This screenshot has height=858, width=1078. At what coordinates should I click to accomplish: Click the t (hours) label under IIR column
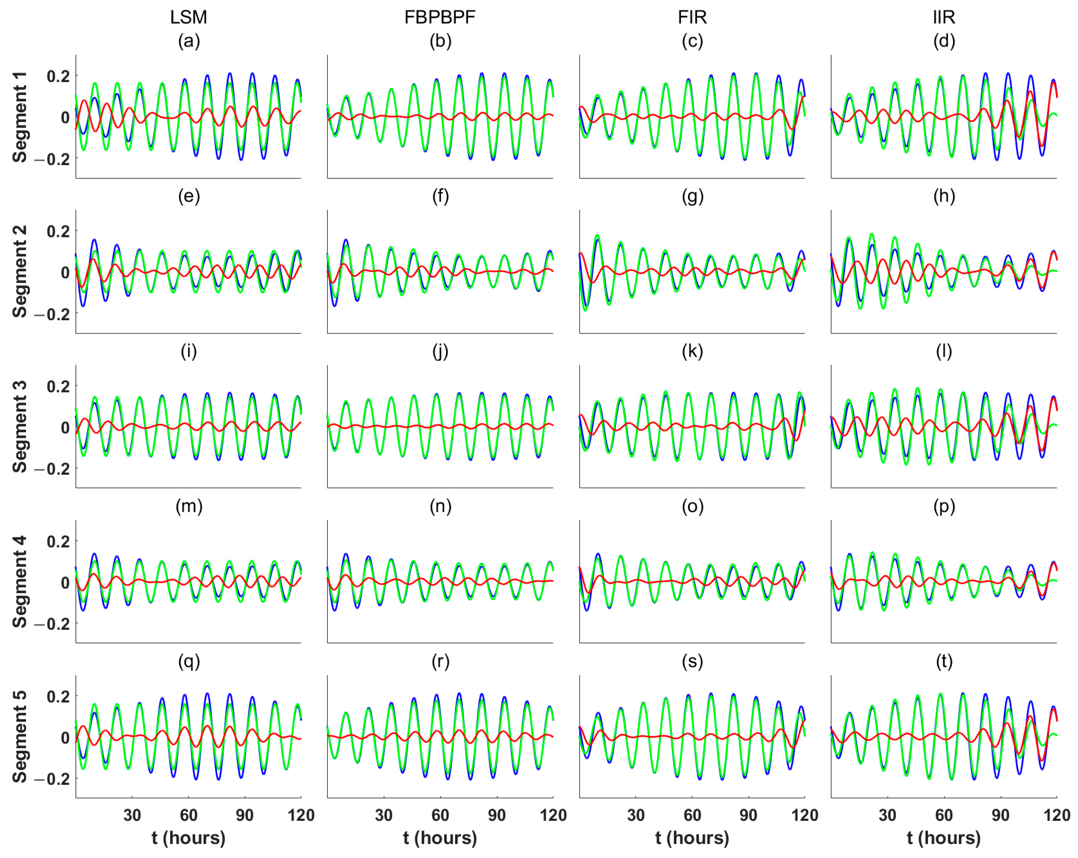944,838
